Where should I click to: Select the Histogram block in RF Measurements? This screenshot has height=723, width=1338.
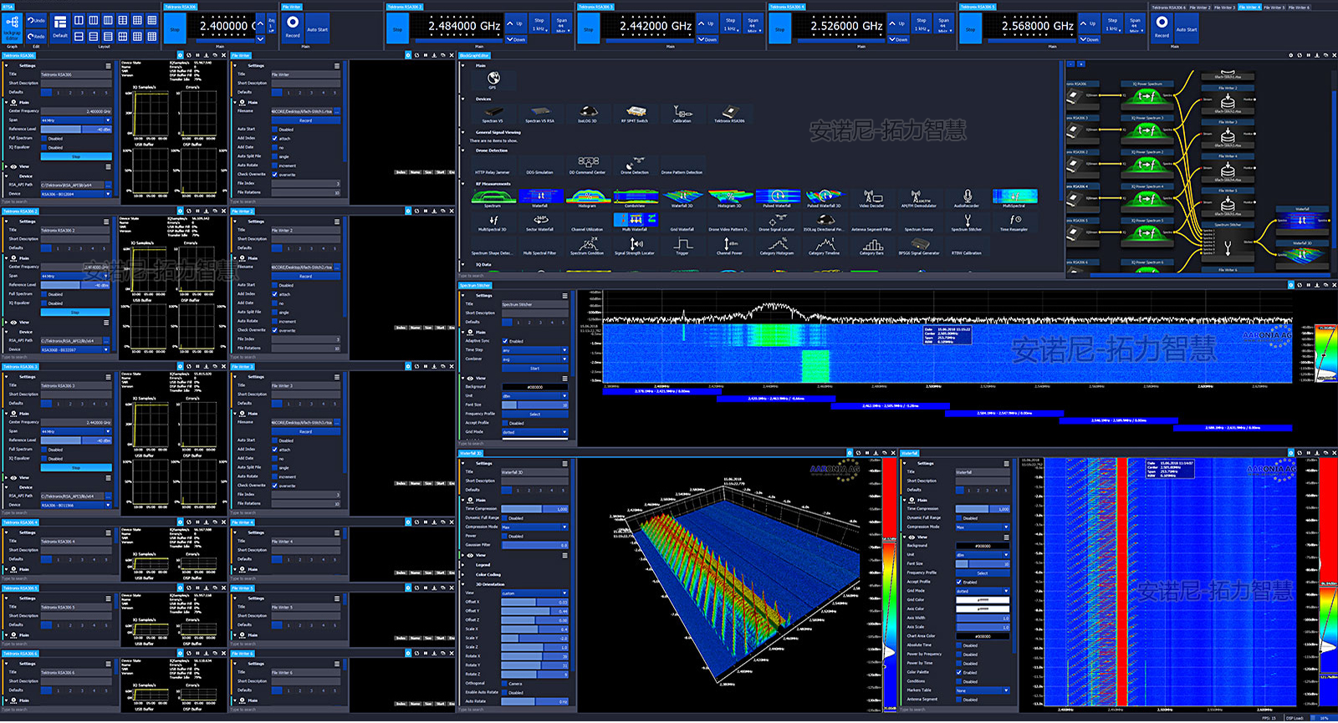point(587,198)
